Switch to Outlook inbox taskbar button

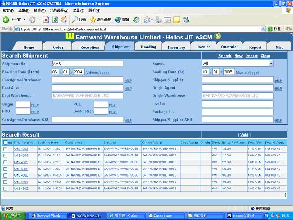pos(126,216)
